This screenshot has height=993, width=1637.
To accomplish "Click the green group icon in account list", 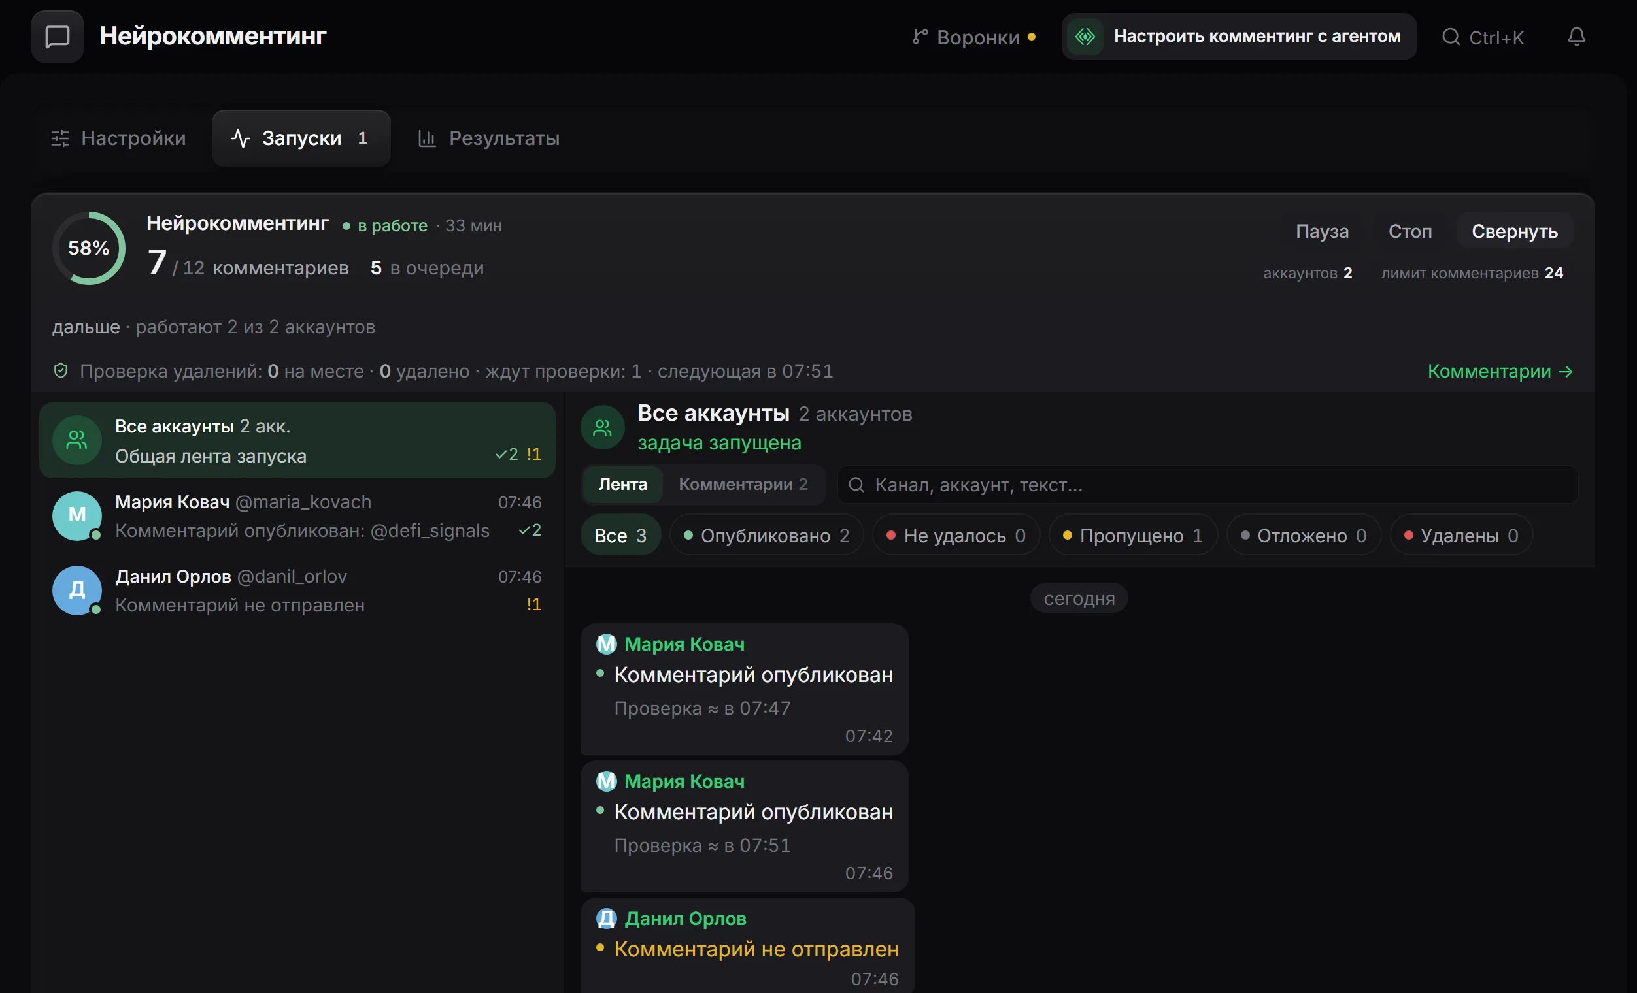I will (77, 441).
